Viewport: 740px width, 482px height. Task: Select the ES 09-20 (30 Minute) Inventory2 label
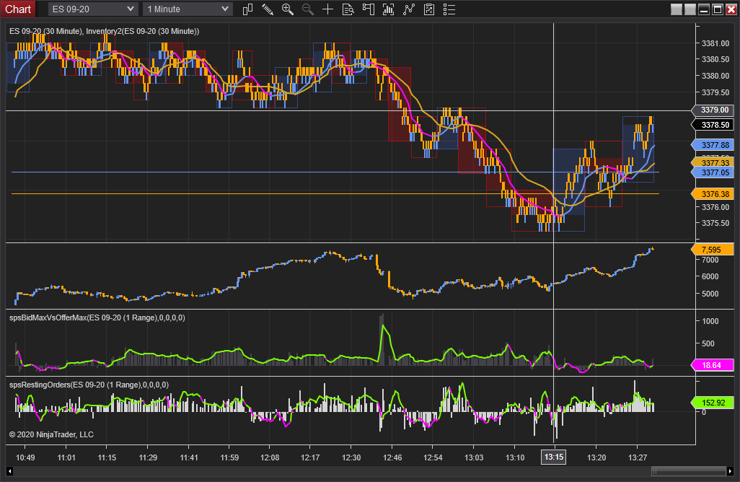tap(105, 31)
